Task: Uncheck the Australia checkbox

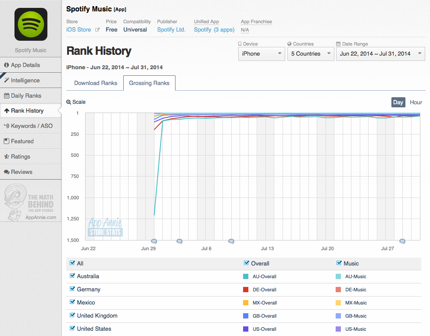Action: tap(72, 276)
